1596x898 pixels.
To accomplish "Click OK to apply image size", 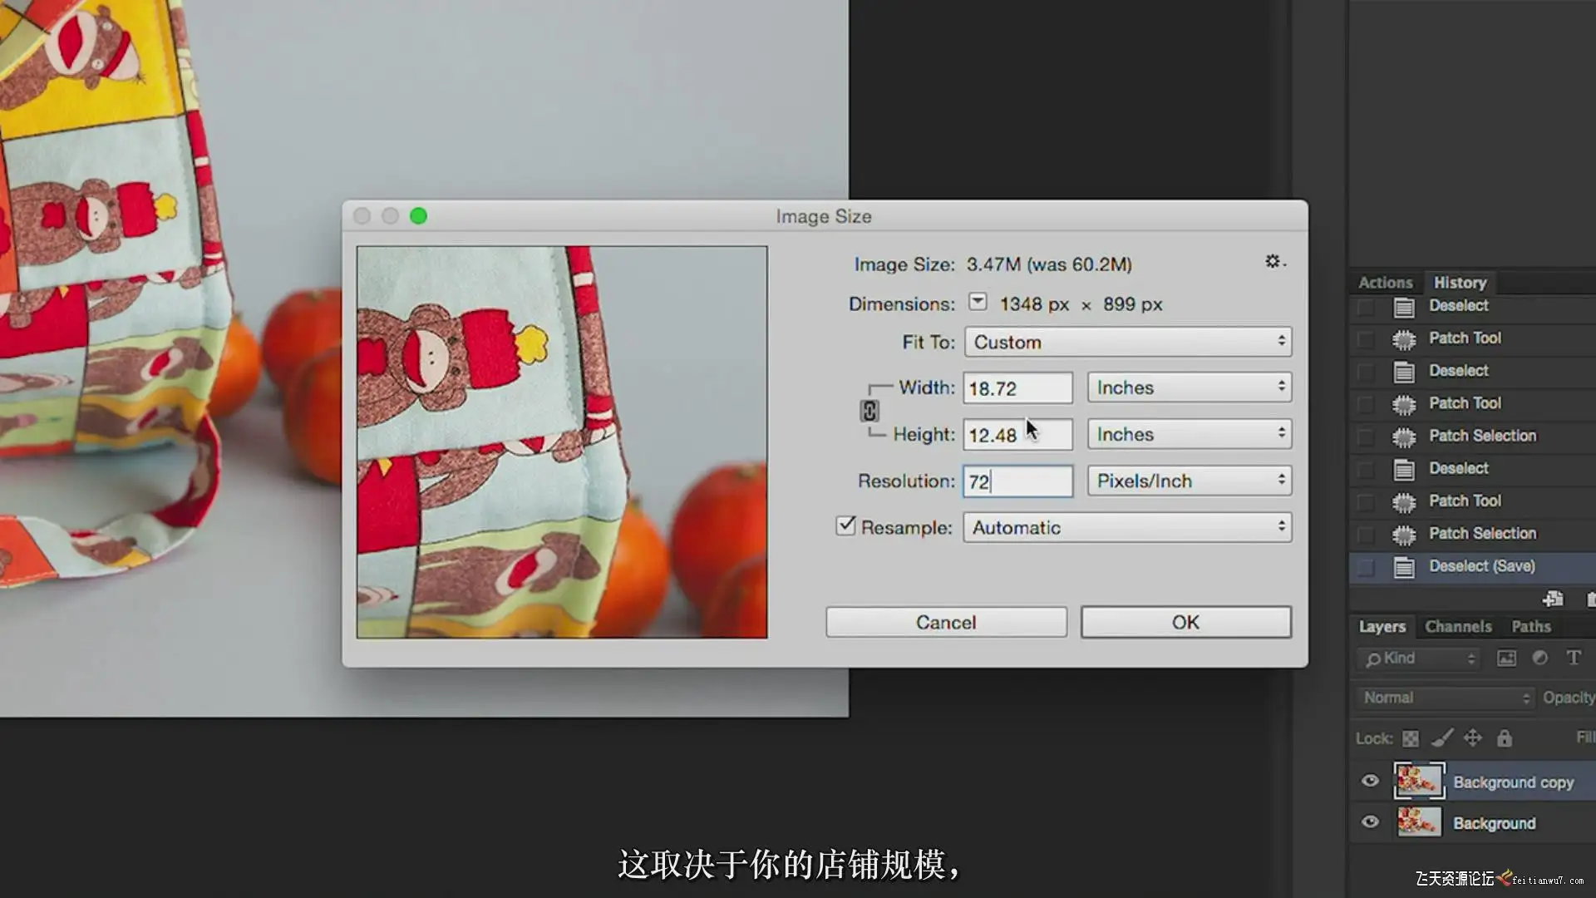I will tap(1185, 622).
